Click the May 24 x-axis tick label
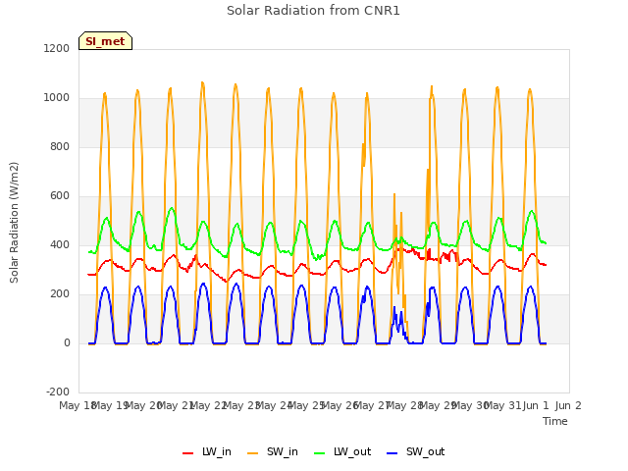The width and height of the screenshot is (628, 471). click(x=274, y=405)
